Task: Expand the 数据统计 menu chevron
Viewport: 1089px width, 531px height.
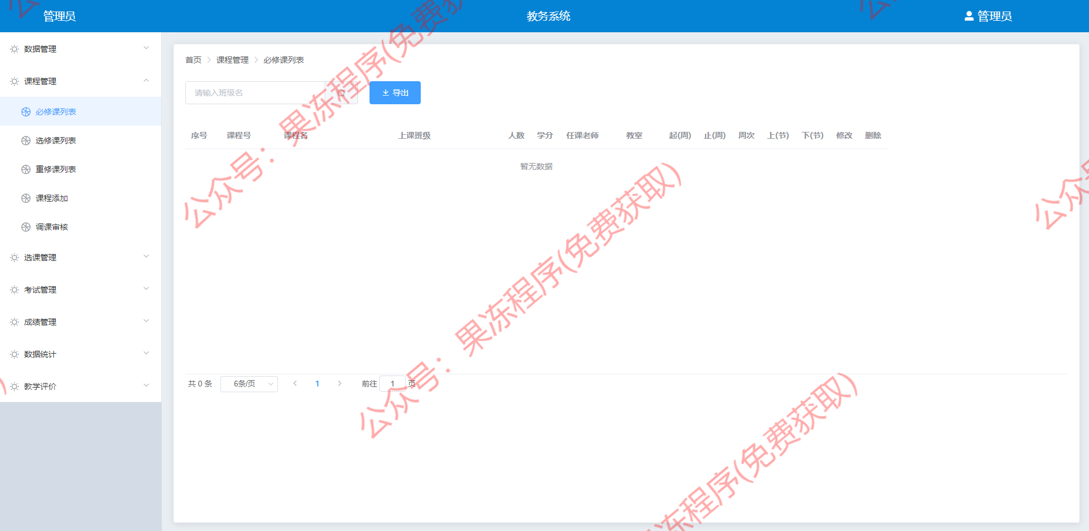Action: pos(146,354)
